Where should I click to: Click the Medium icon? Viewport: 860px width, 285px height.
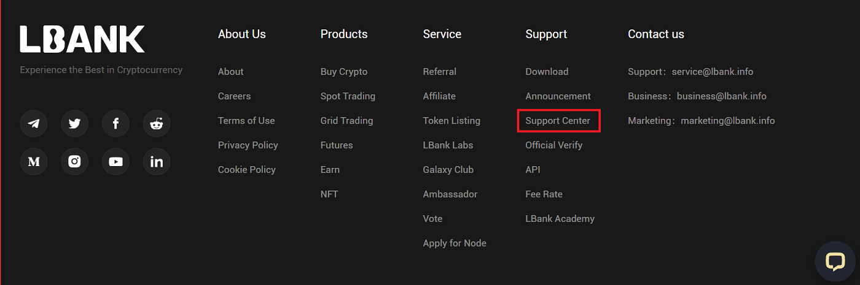(x=34, y=162)
